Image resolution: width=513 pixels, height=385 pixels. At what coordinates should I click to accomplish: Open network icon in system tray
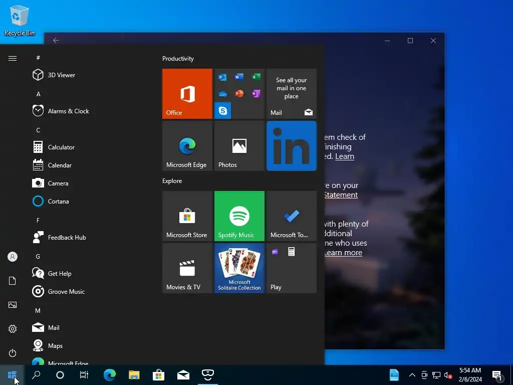436,375
